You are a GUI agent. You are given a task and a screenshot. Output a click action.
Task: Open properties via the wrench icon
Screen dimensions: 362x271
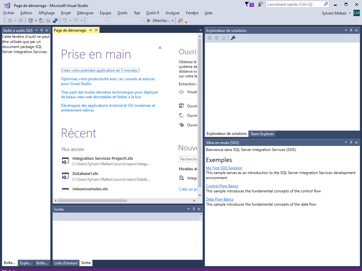233,38
